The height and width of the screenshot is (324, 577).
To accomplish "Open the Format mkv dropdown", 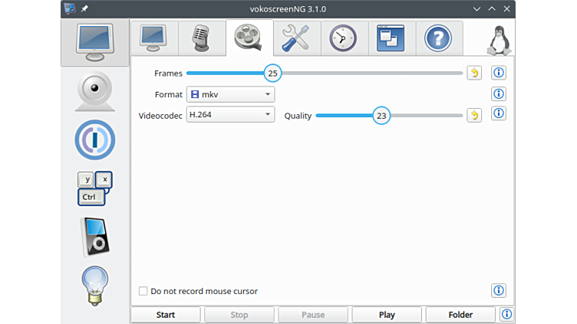I will 230,94.
